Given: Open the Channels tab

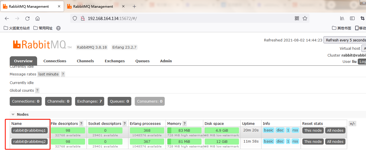Looking at the screenshot, I should (x=85, y=61).
